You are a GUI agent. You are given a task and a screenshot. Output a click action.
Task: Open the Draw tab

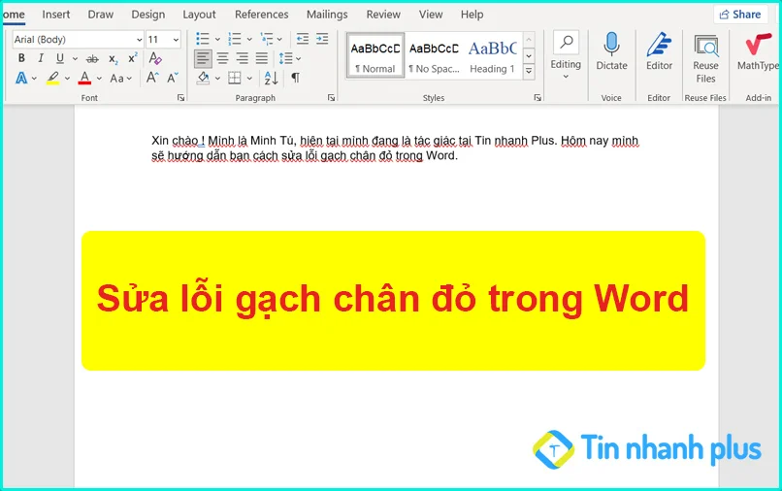[x=100, y=15]
